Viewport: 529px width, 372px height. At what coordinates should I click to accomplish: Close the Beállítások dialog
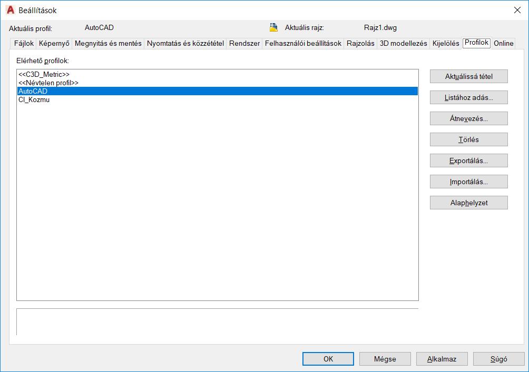point(517,10)
